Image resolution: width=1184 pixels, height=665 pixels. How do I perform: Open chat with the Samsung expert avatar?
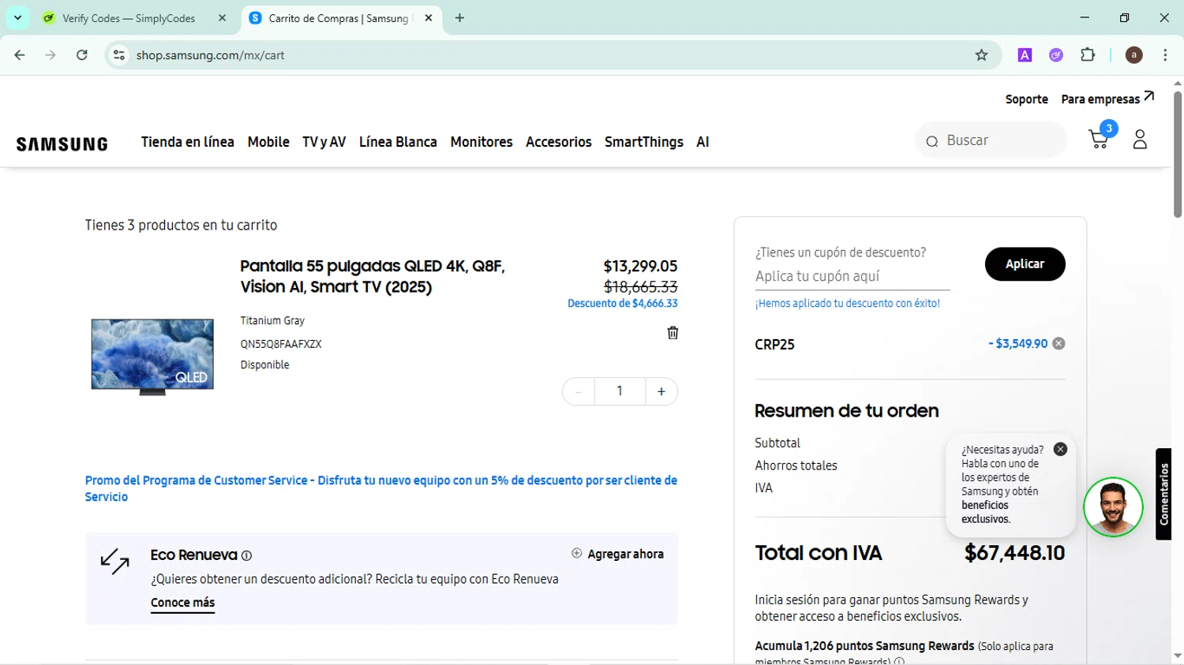(x=1113, y=507)
